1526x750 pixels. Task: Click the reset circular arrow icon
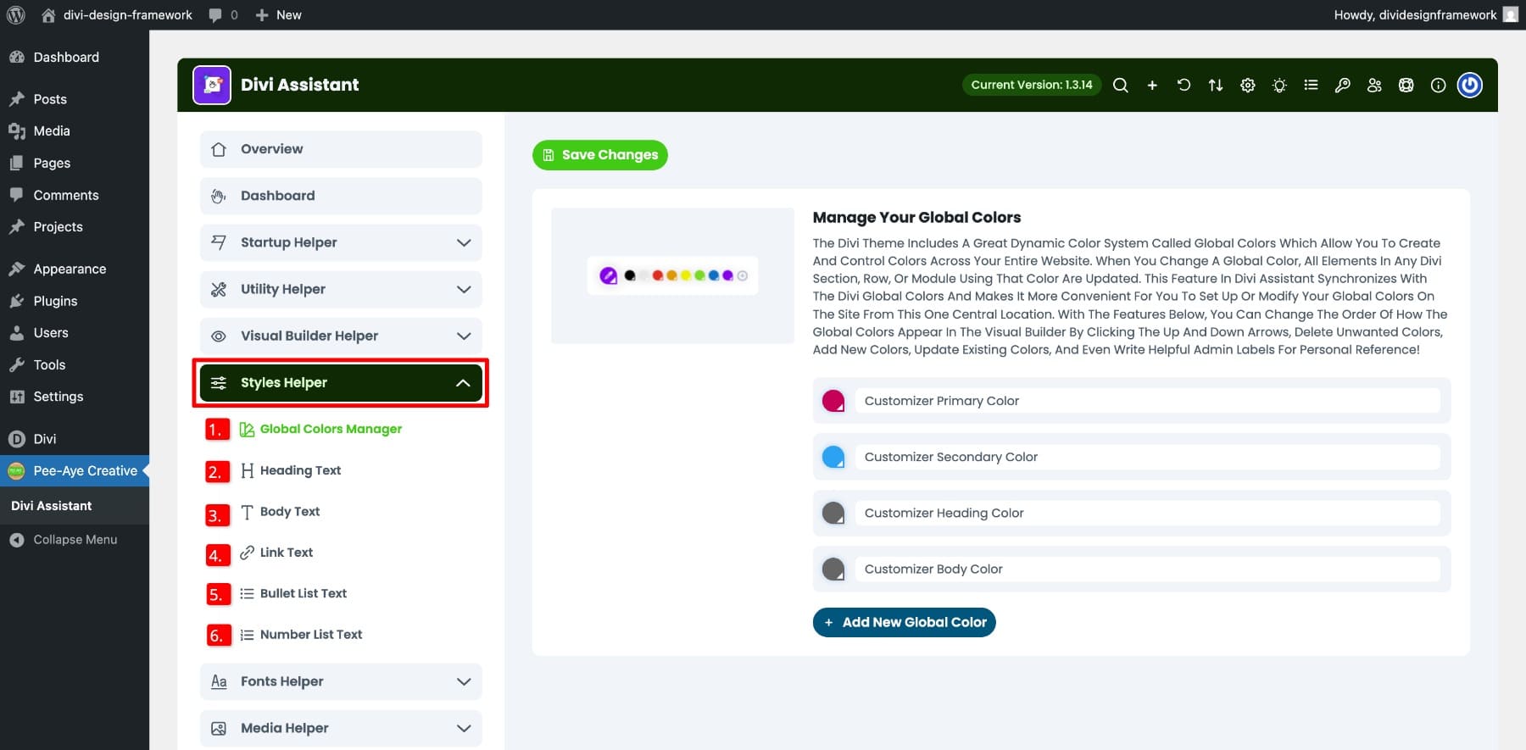(1183, 85)
